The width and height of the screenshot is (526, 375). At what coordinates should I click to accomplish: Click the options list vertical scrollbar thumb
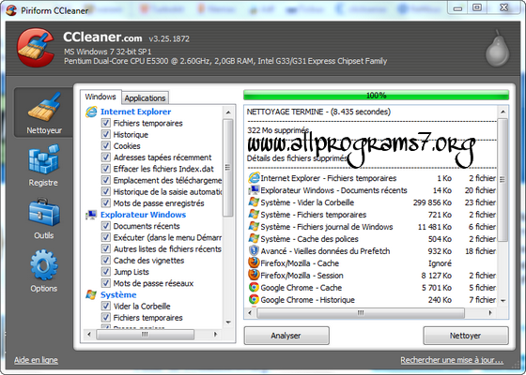coord(228,168)
